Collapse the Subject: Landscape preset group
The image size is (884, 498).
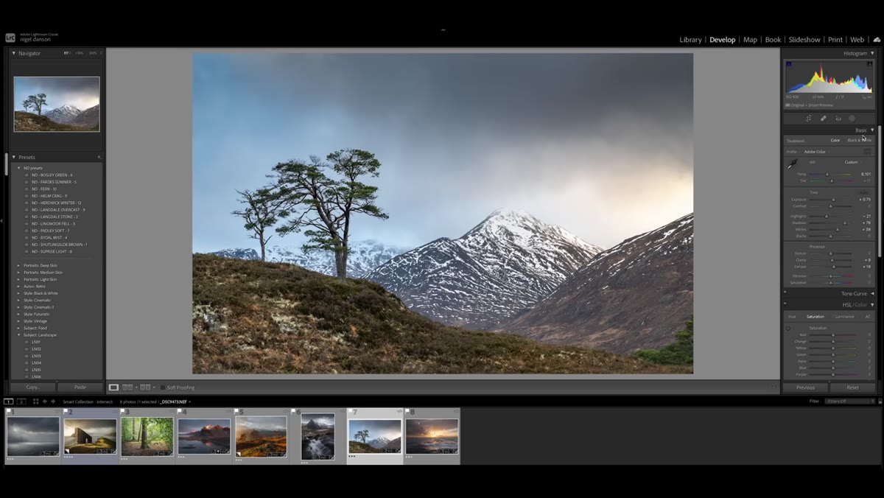[x=19, y=335]
